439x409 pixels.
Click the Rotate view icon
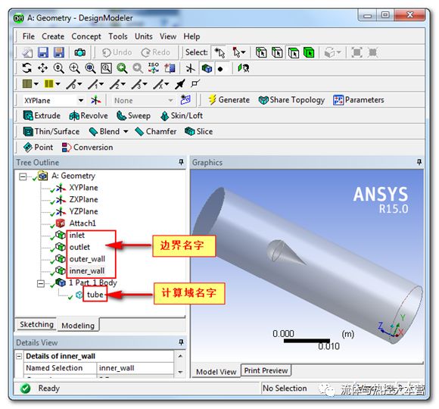pos(27,68)
